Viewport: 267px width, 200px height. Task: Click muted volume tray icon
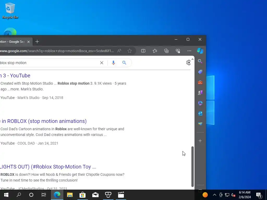click(233, 195)
